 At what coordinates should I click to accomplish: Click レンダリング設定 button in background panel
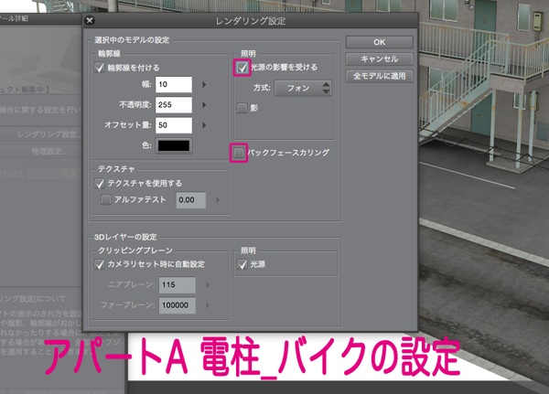41,134
